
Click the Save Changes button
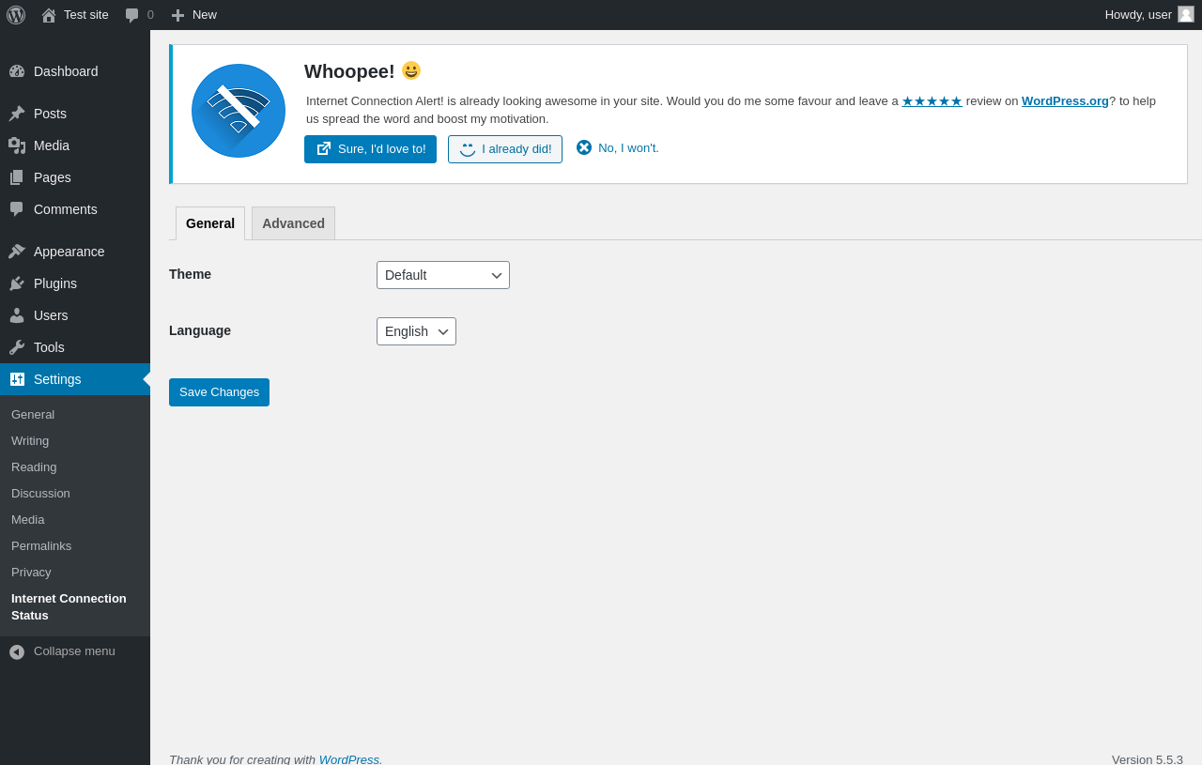(x=219, y=392)
